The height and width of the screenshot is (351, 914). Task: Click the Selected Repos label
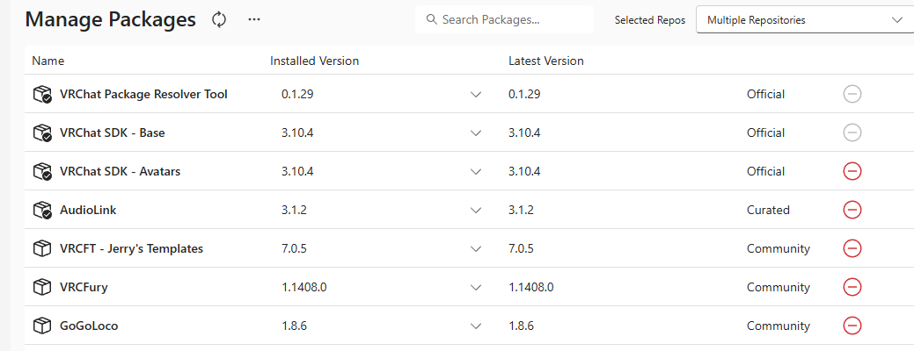point(650,20)
